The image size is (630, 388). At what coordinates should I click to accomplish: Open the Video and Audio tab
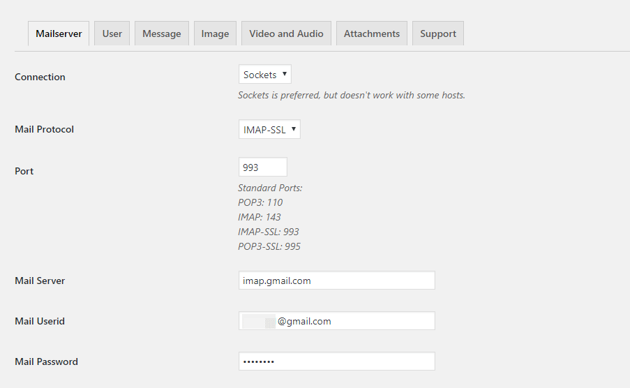[x=286, y=33]
